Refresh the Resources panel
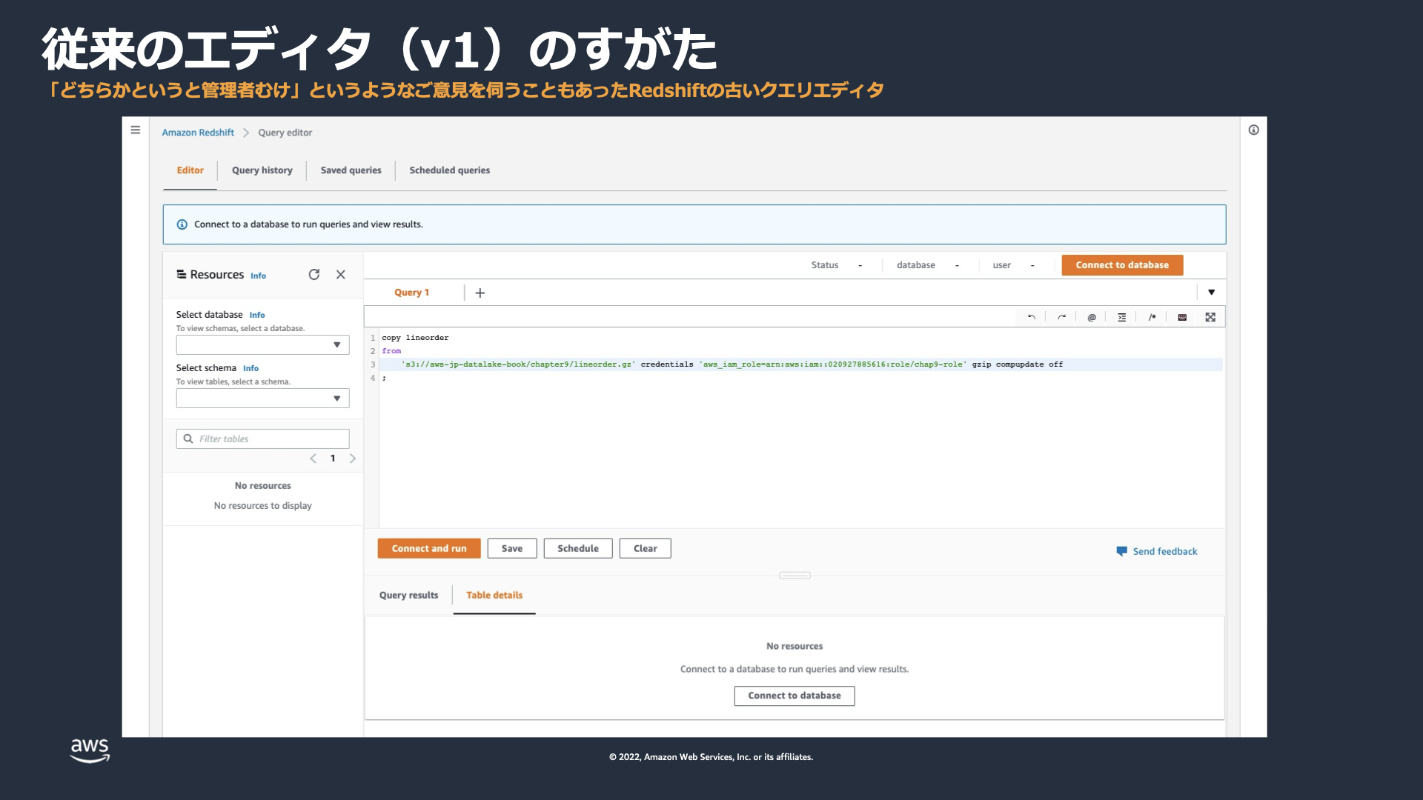1423x800 pixels. tap(314, 275)
